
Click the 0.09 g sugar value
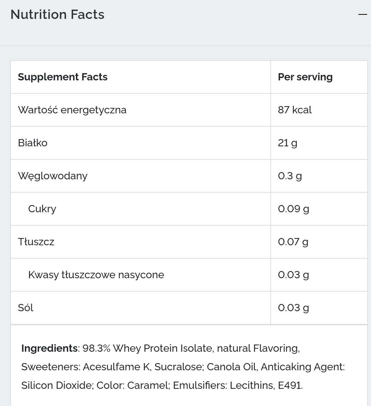[293, 209]
